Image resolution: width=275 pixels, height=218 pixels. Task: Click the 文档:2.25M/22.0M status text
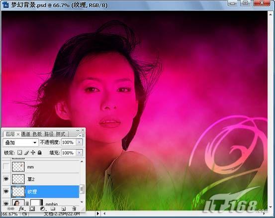(x=62, y=214)
